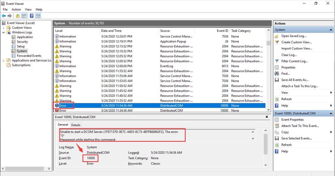The height and width of the screenshot is (176, 335).
Task: Click the Forward arrow toolbar icon
Action: point(10,16)
